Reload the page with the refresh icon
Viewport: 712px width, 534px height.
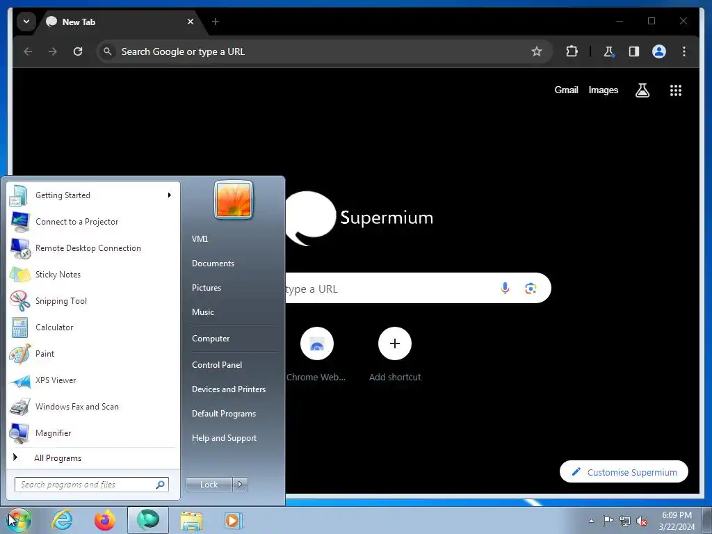tap(78, 51)
